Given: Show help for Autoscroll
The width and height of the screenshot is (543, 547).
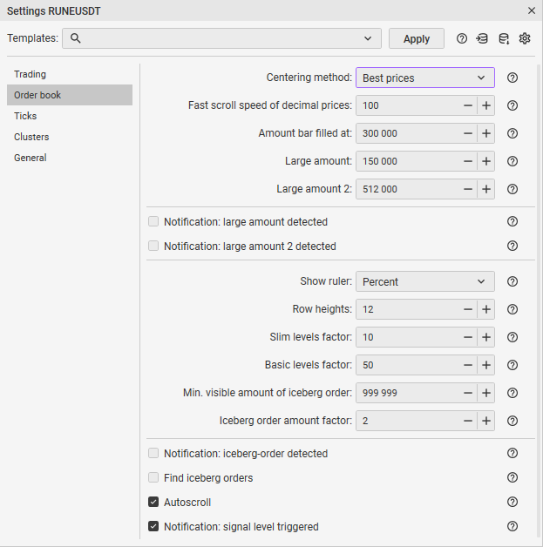Looking at the screenshot, I should point(512,502).
